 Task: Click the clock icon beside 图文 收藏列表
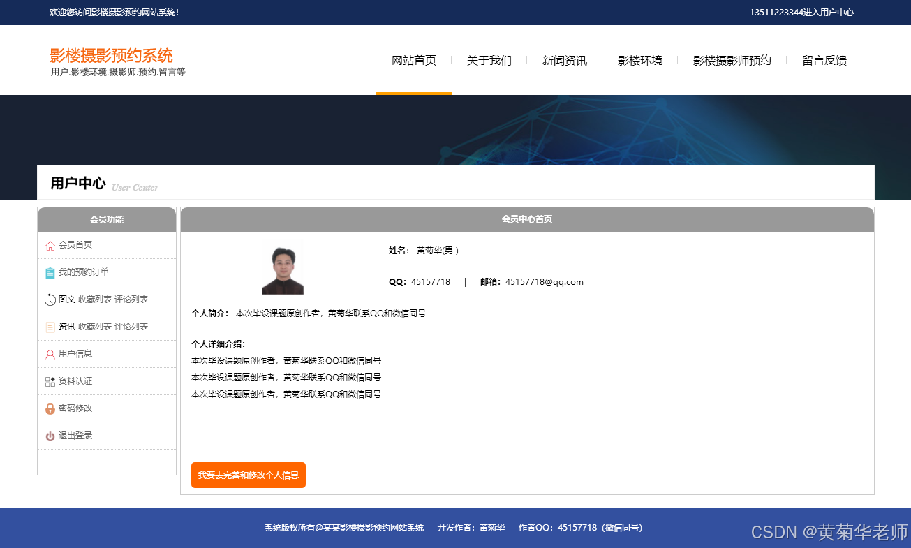tap(49, 299)
